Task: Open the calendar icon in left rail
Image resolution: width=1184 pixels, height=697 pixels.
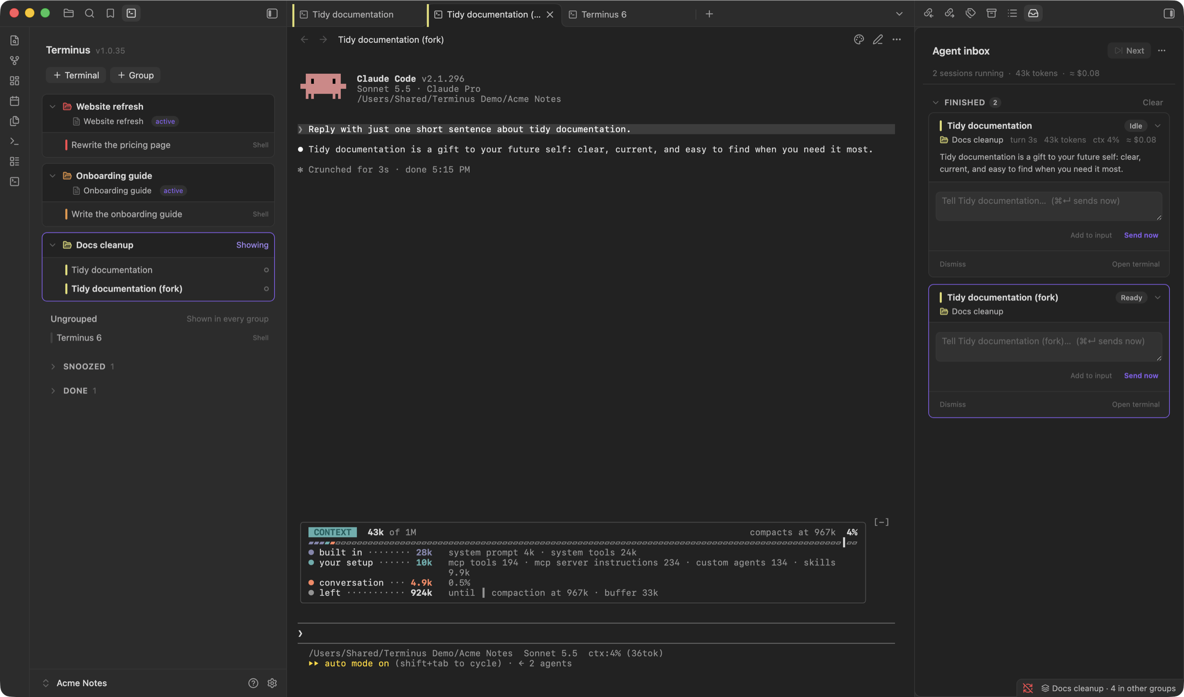Action: coord(14,101)
